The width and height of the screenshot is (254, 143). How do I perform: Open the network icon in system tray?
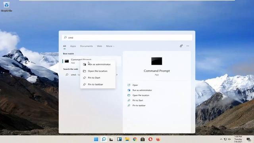225,139
